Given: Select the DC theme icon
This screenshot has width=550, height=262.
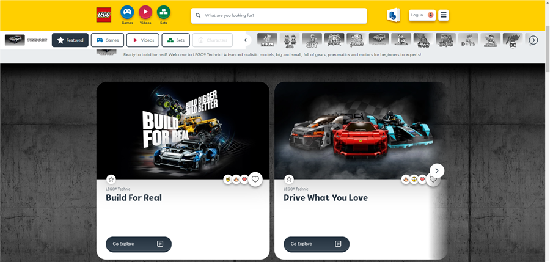Looking at the screenshot, I should [x=512, y=40].
